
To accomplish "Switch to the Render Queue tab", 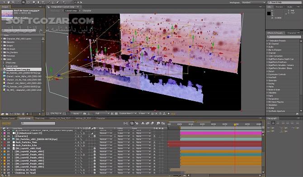I will 8,118.
